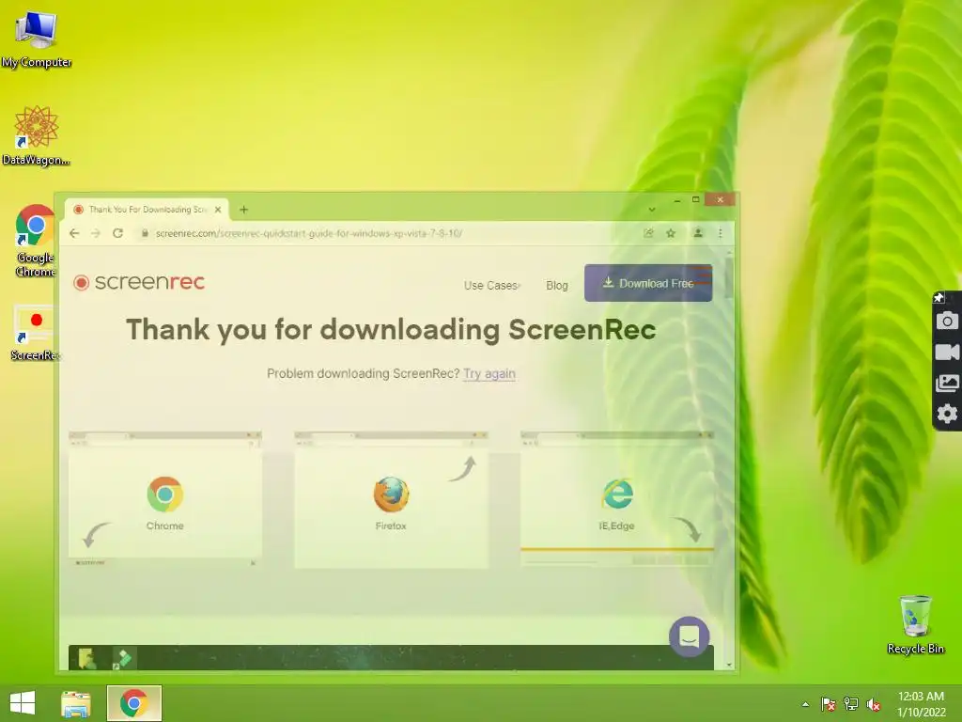
Task: Open the Recycle Bin
Action: coord(915,624)
